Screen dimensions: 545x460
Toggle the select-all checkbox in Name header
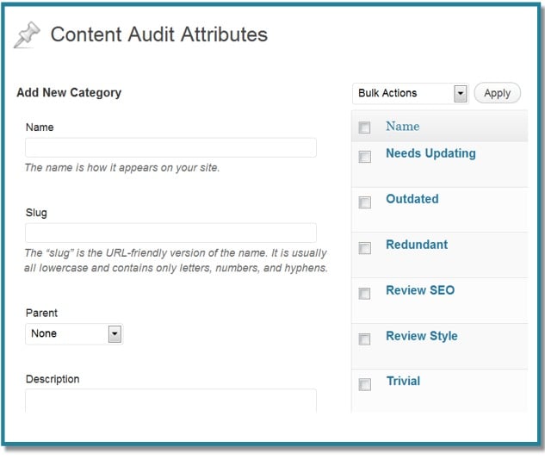[x=365, y=127]
